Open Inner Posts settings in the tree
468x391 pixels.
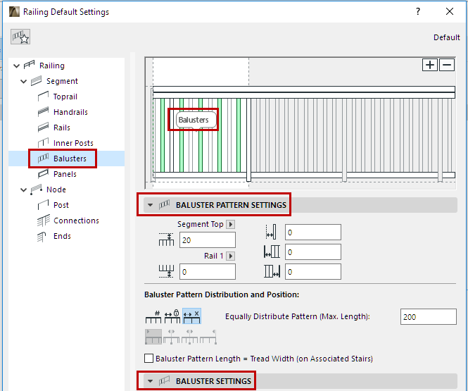click(x=73, y=143)
